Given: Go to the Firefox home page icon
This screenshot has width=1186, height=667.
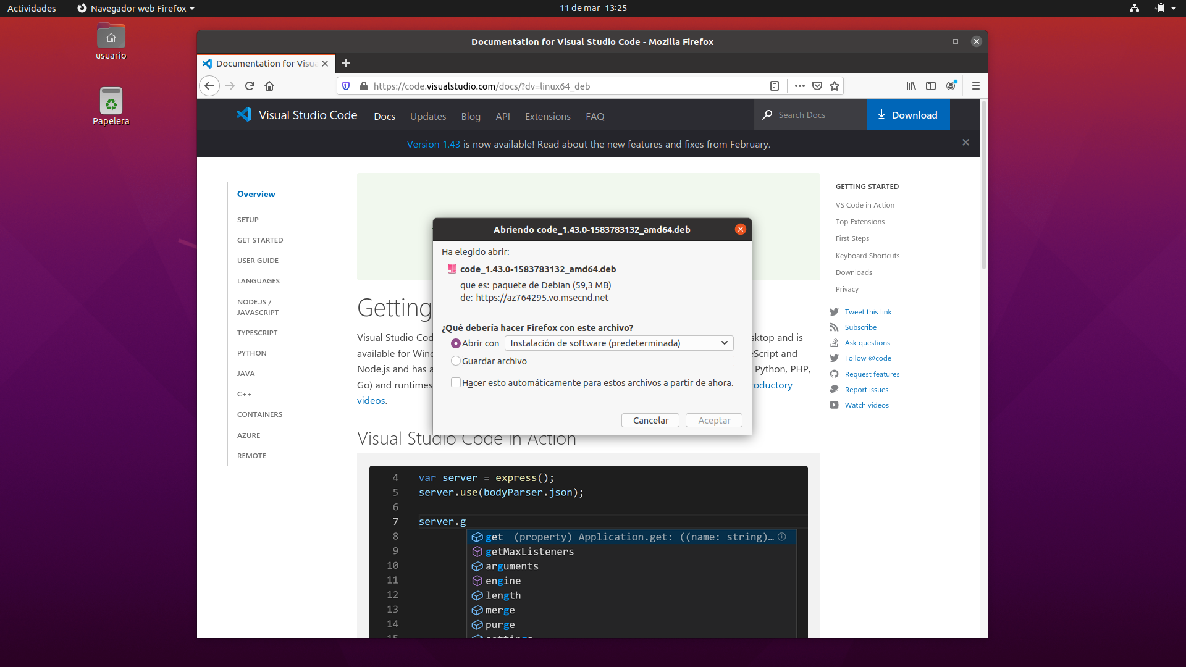Looking at the screenshot, I should [x=269, y=86].
